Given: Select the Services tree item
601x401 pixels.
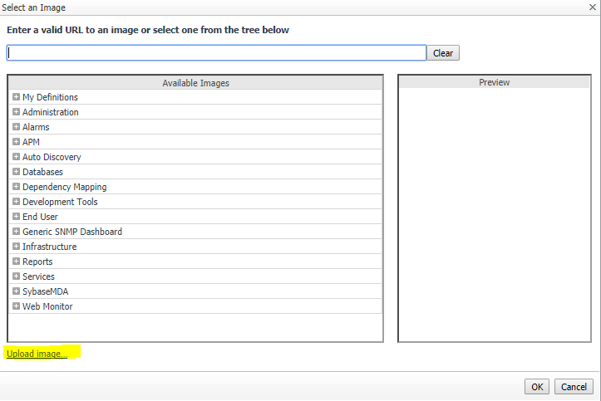Looking at the screenshot, I should (x=38, y=276).
